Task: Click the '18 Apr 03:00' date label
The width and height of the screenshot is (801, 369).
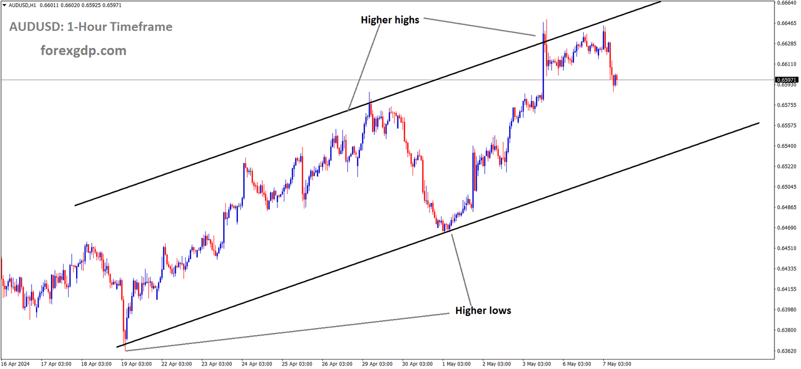Action: coord(96,364)
